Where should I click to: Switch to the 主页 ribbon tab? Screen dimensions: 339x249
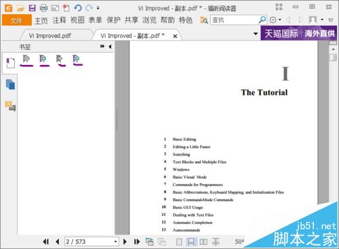[x=41, y=20]
